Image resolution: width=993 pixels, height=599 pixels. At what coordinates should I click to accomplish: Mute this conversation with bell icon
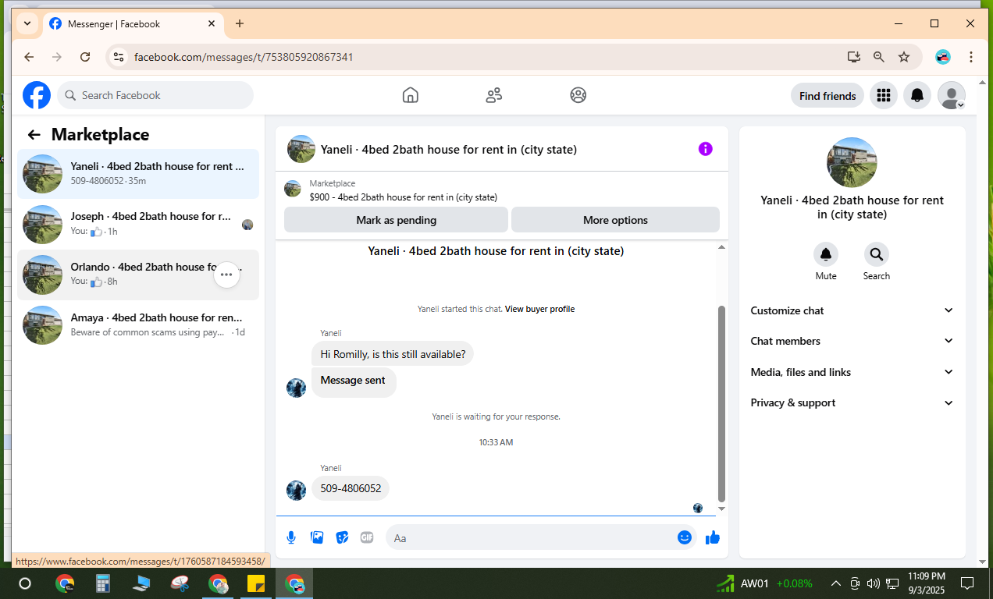[x=826, y=254]
